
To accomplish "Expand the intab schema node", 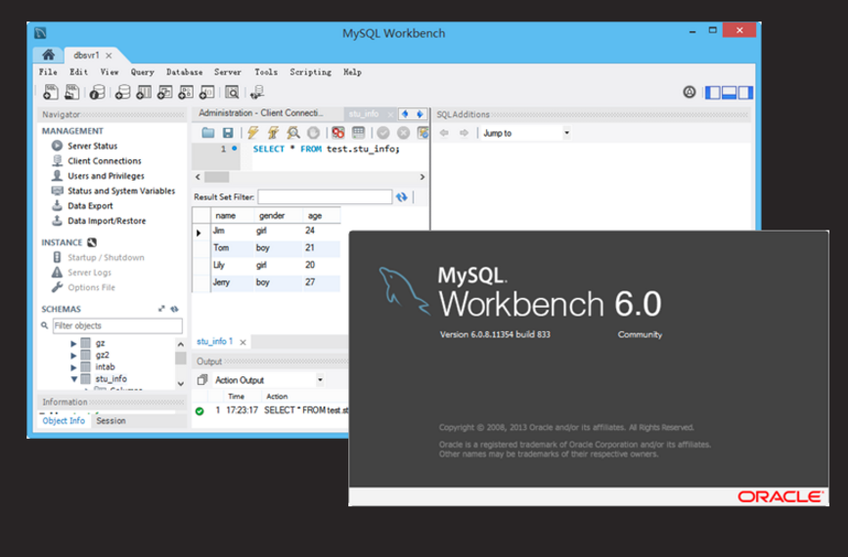I will tap(73, 366).
